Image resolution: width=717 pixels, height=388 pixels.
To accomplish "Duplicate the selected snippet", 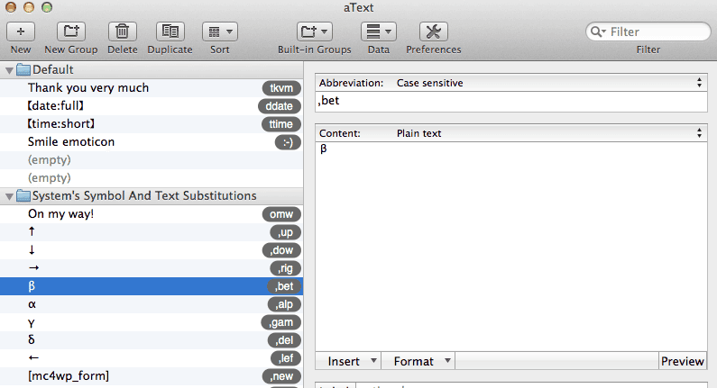I will pos(170,32).
